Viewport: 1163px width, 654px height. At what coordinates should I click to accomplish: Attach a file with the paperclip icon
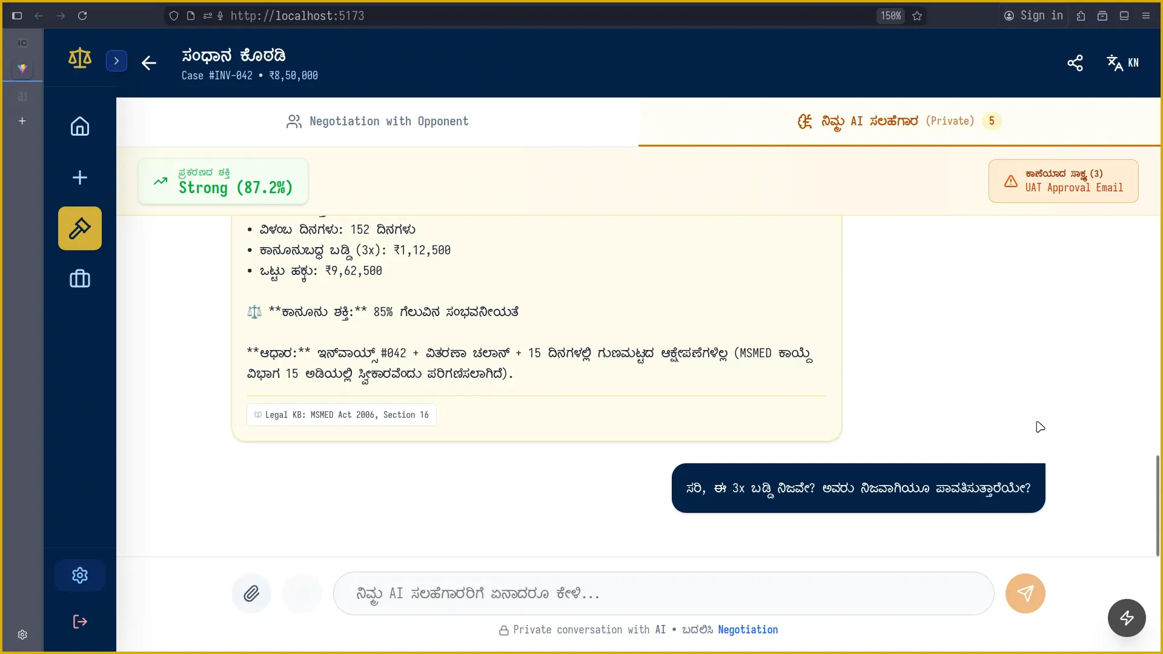click(252, 593)
